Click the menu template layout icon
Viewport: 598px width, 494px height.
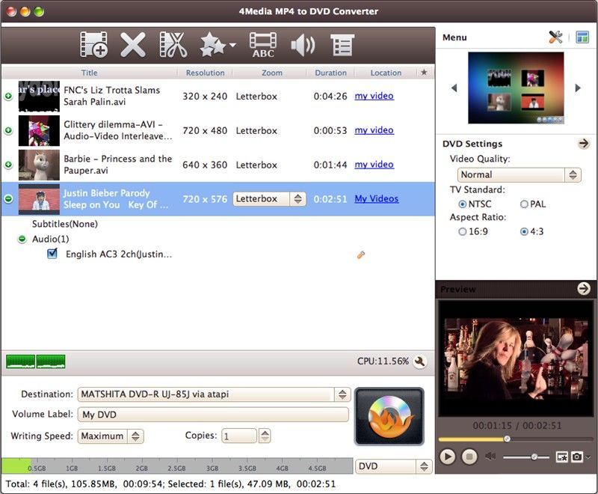582,37
